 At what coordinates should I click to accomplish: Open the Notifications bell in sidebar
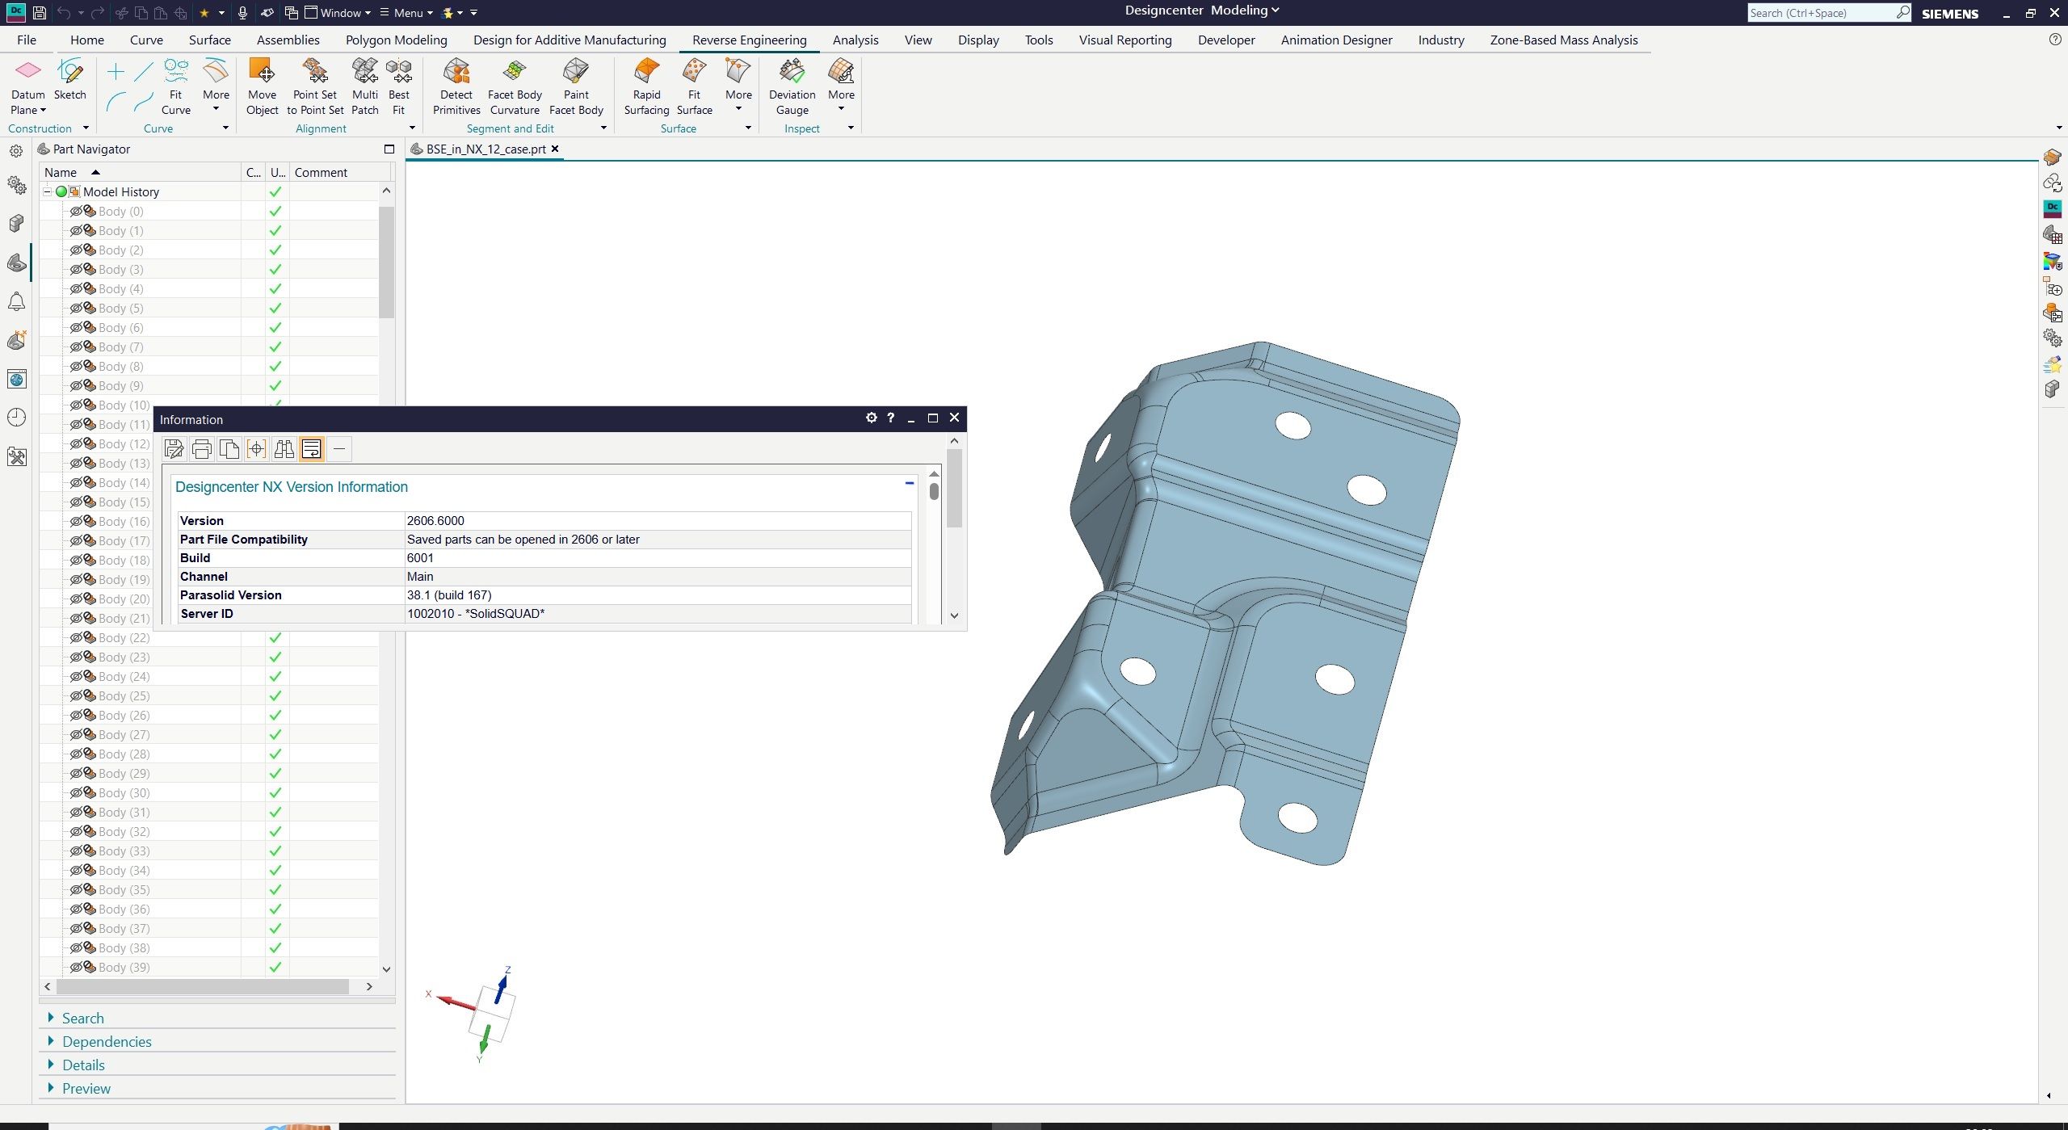pyautogui.click(x=16, y=301)
